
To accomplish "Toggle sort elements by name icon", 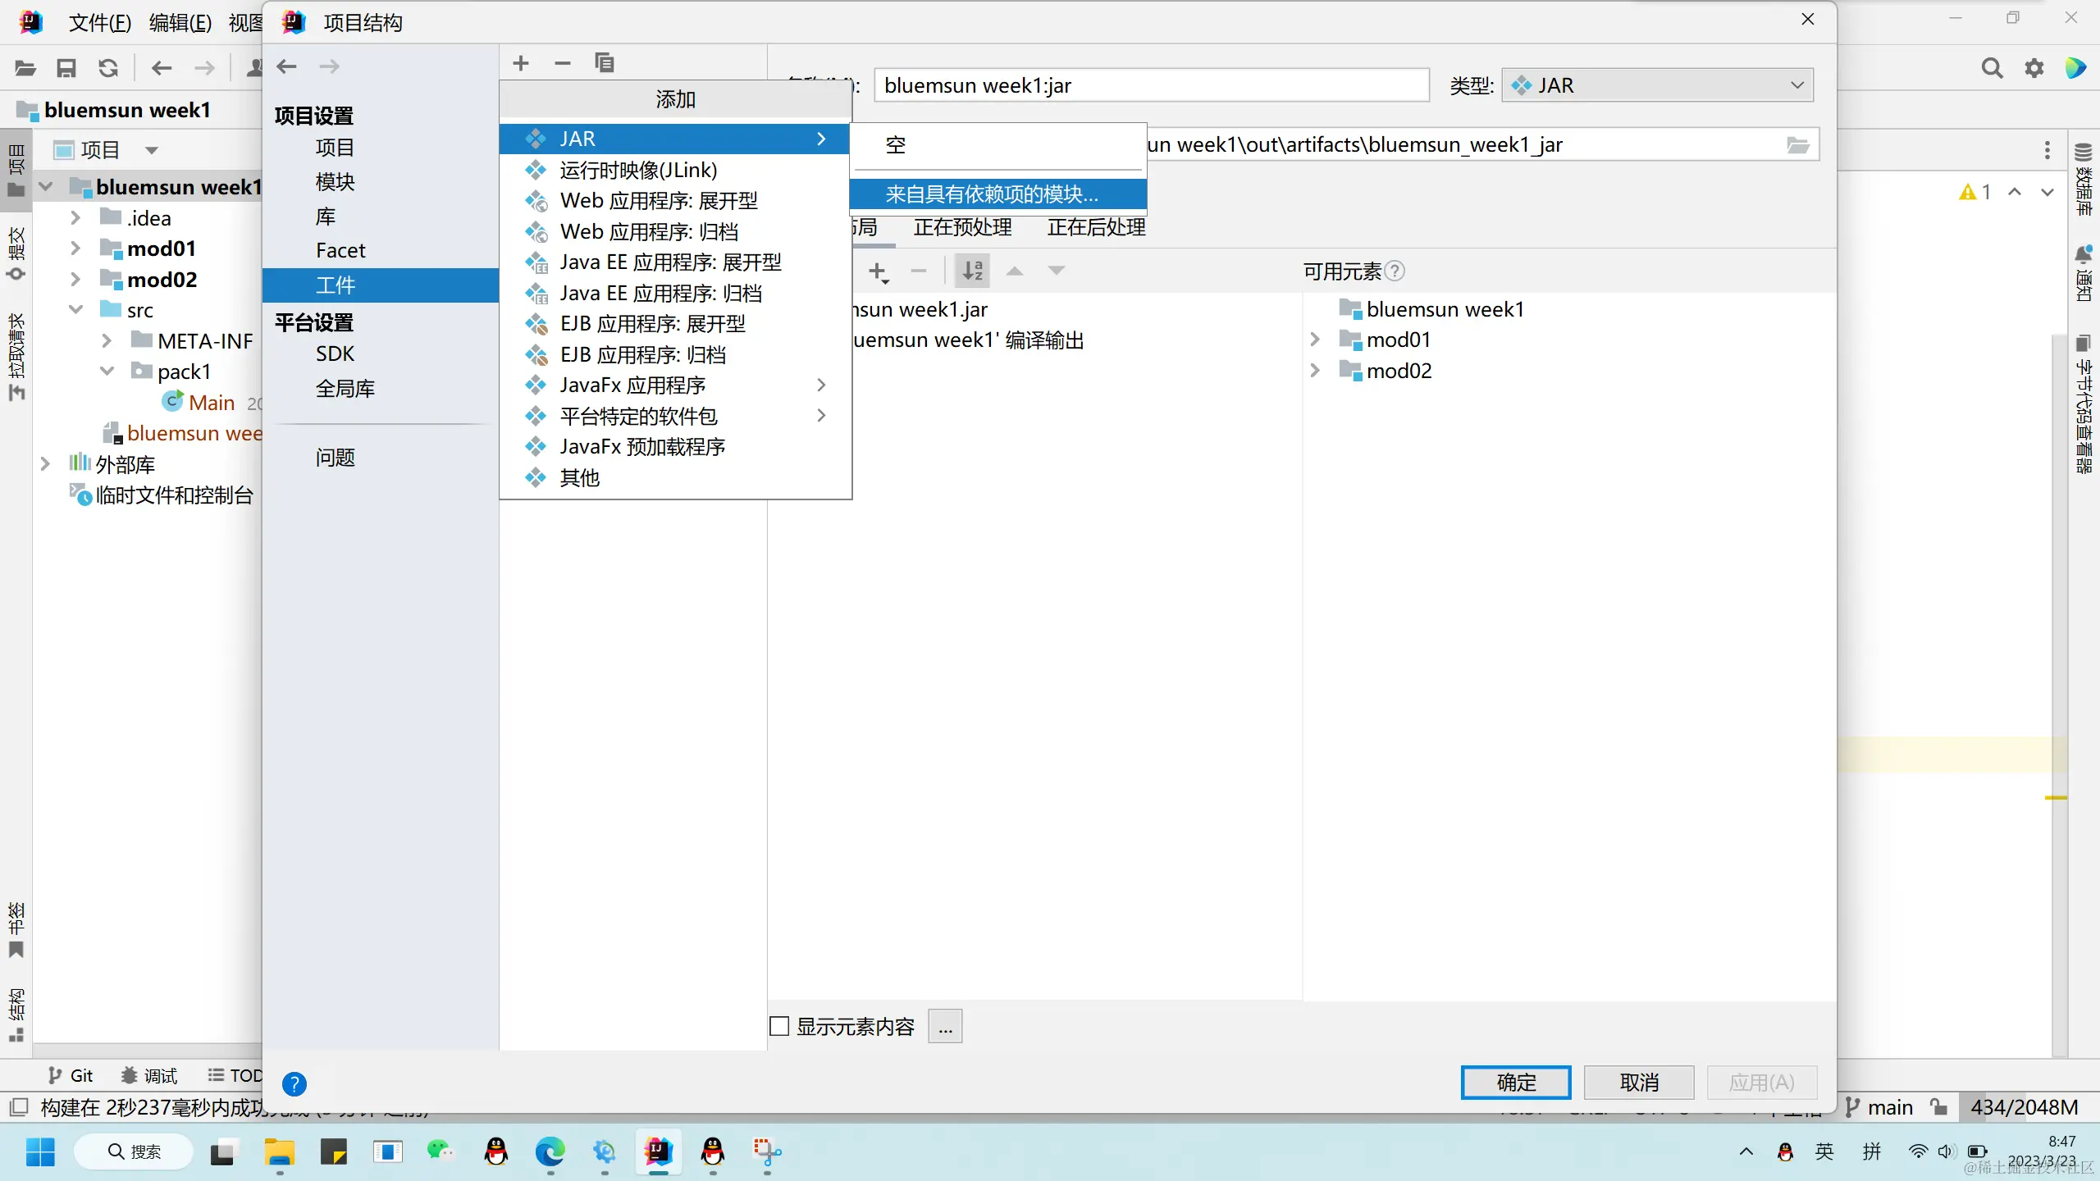I will coord(972,271).
